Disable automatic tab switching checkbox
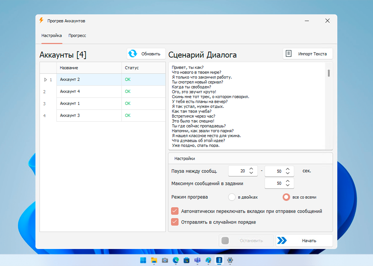Screen dimensions: 373x266 click(x=175, y=211)
